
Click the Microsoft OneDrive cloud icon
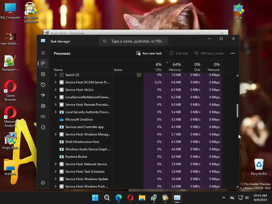point(62,120)
